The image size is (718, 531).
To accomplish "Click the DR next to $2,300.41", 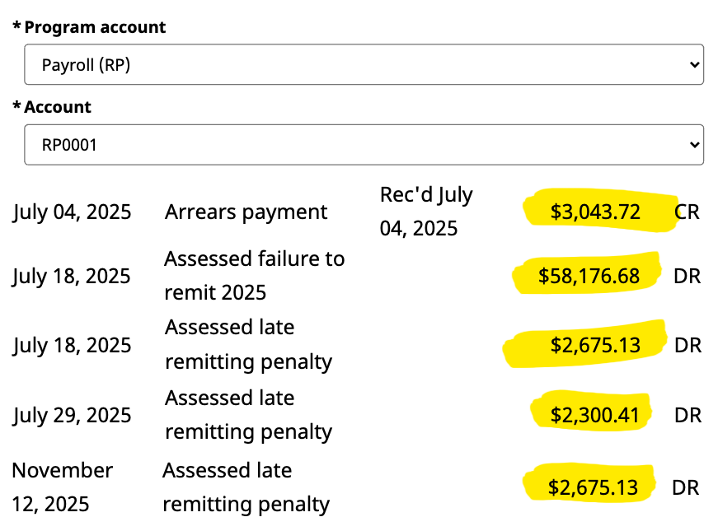I will 687,415.
